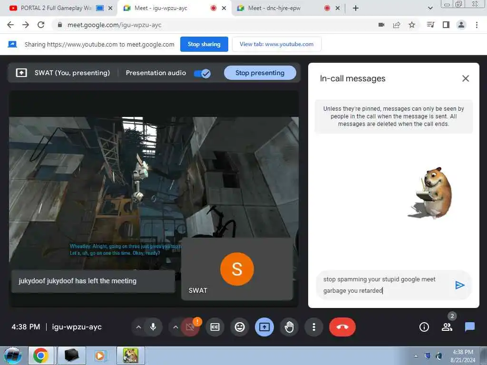This screenshot has width=487, height=365.
Task: Turn on the blocked camera button
Action: pos(190,327)
